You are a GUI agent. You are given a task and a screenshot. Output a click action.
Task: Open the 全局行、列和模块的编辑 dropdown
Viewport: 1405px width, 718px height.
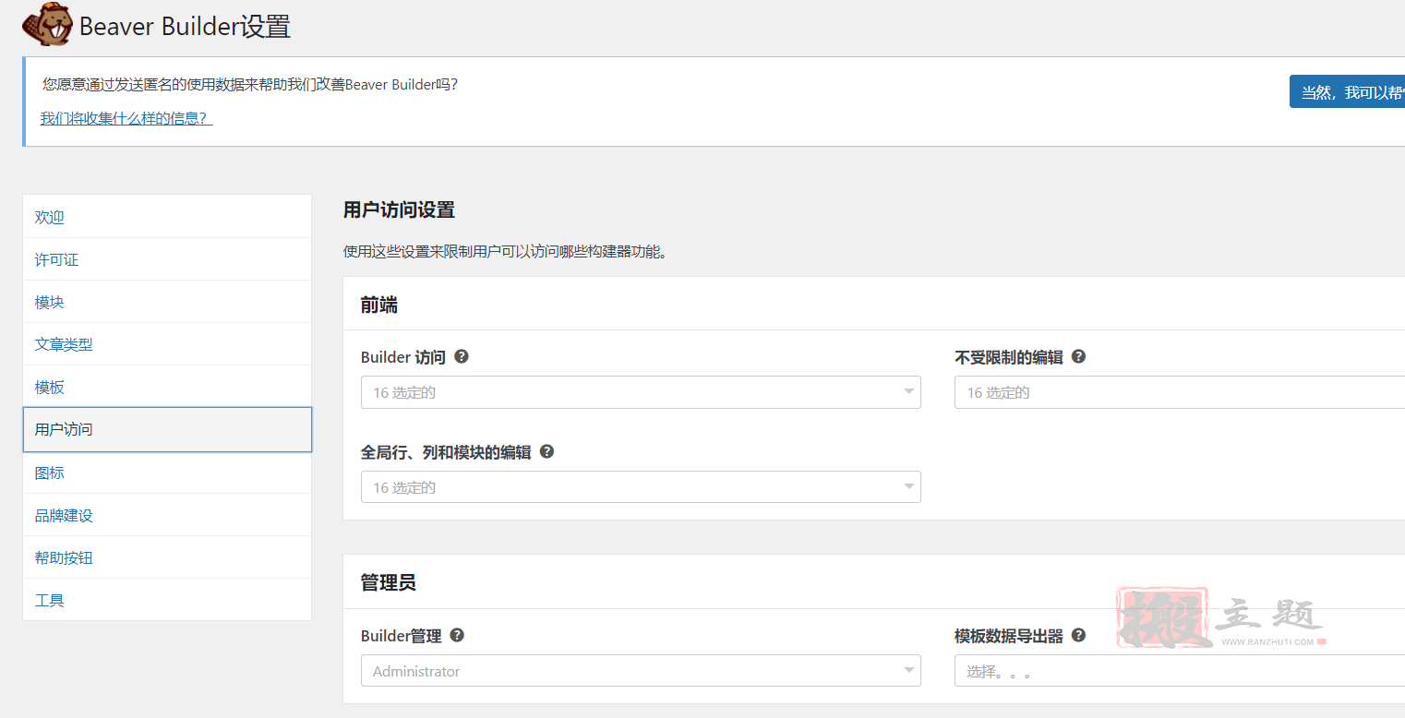coord(641,487)
